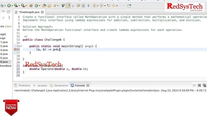This screenshot has width=207, height=116.
Task: Click Remove Launch X in the Console toolbar
Action: [199, 85]
